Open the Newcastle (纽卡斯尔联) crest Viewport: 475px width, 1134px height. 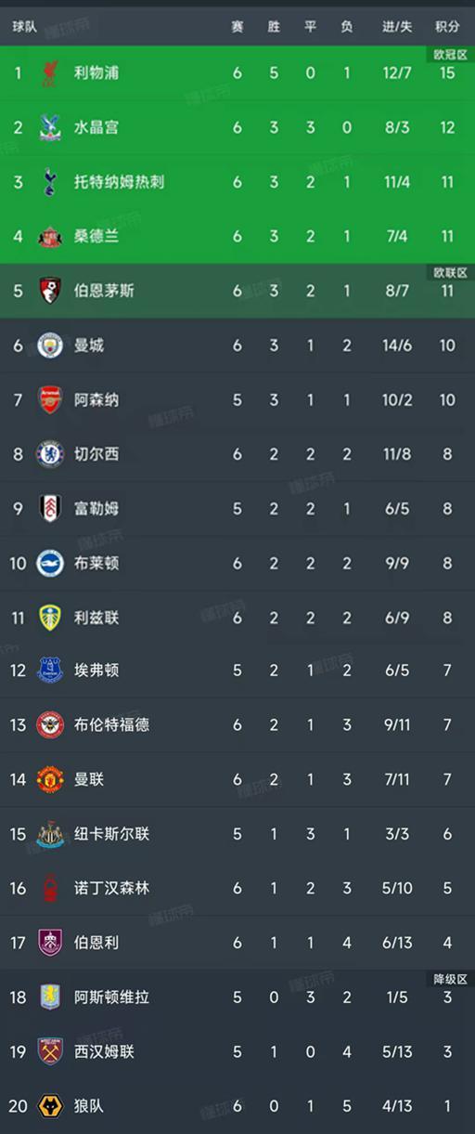[49, 834]
